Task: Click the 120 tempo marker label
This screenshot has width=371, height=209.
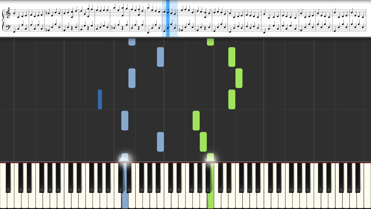Action: pos(4,108)
